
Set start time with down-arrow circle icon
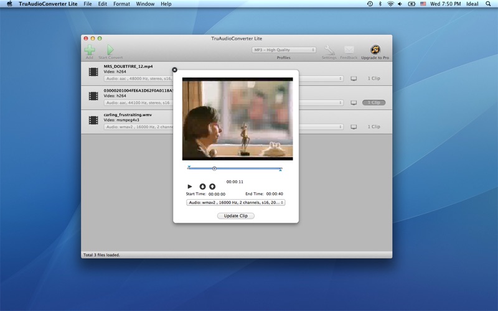[x=202, y=186]
